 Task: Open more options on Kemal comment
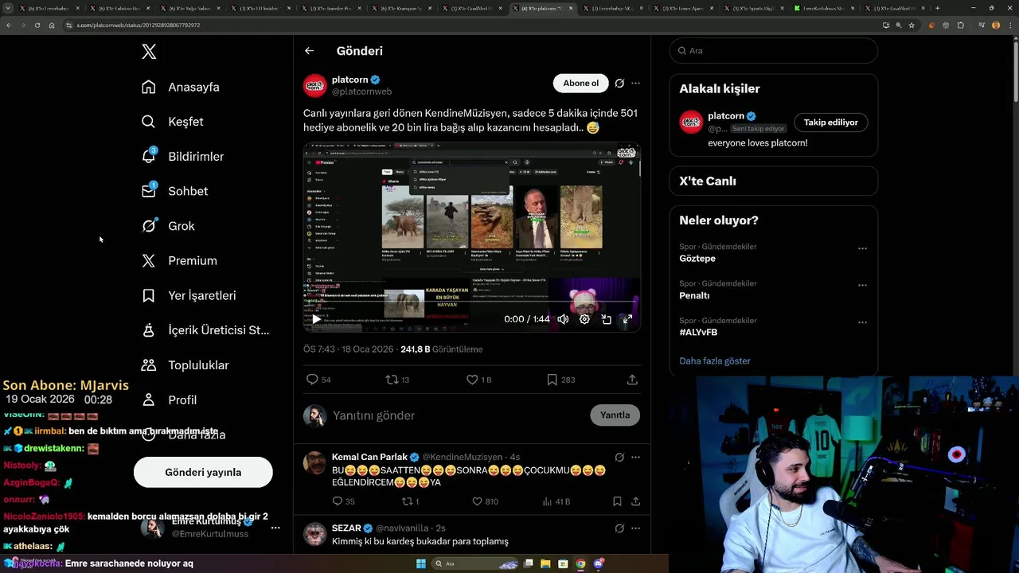click(x=635, y=457)
